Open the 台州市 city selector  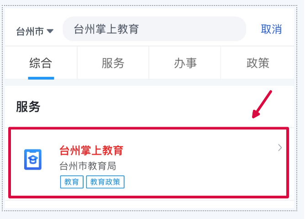30,31
